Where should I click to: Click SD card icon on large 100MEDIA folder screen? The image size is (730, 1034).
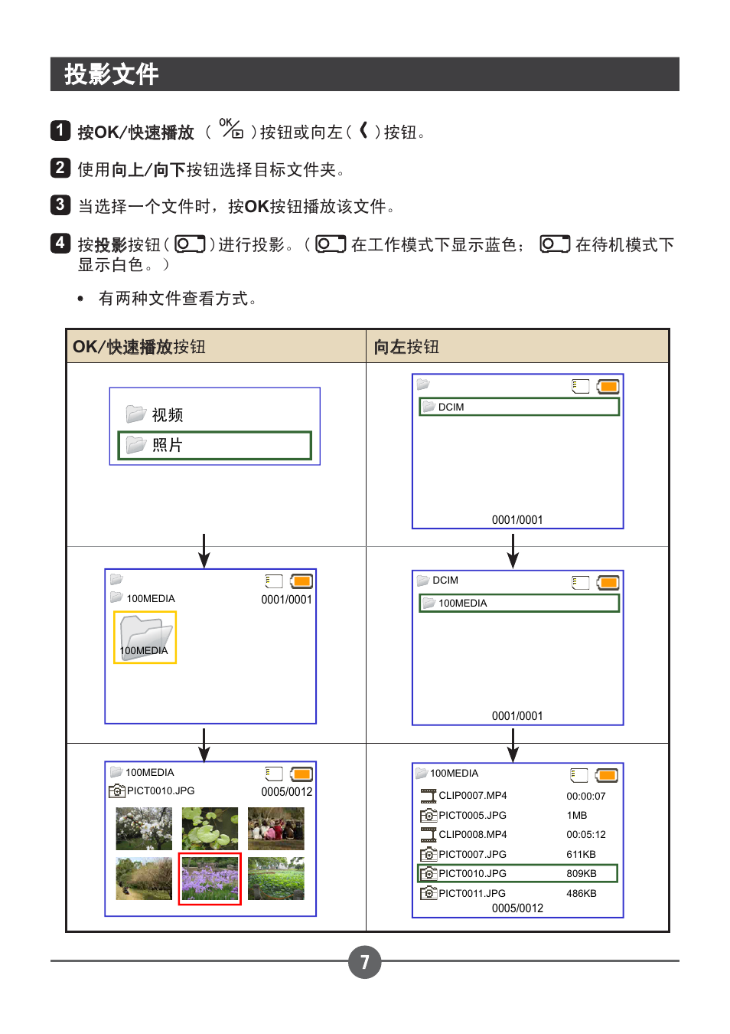[x=274, y=581]
